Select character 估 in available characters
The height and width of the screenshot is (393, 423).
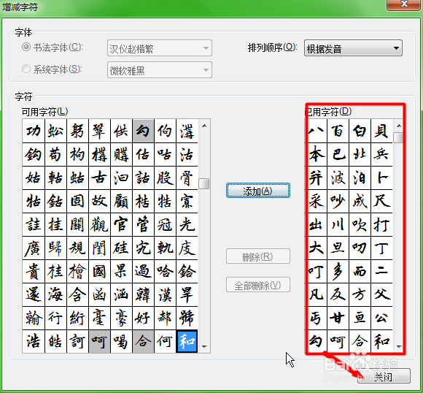(143, 155)
